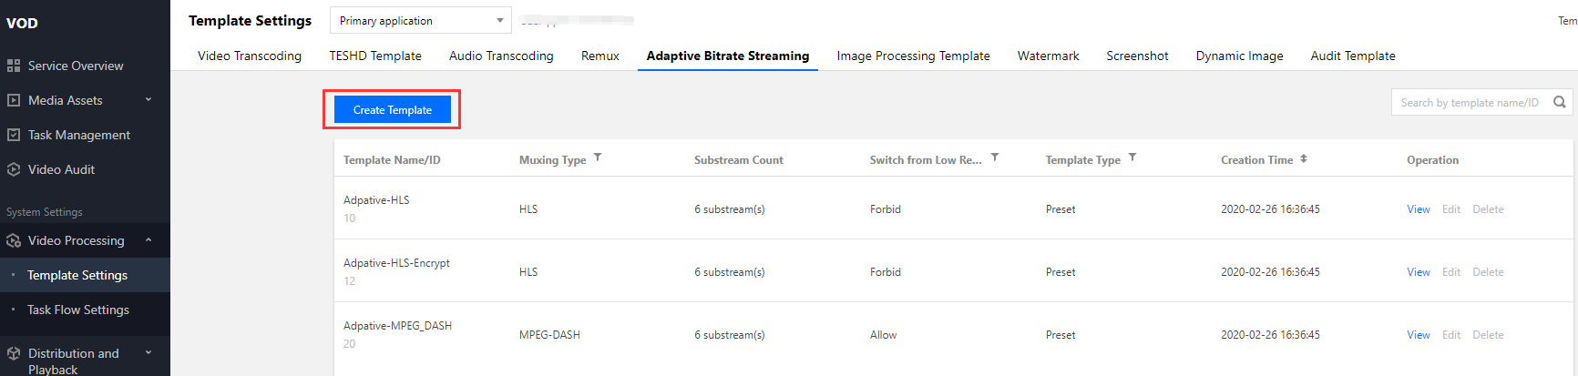The image size is (1578, 376).
Task: Open the Primary application dropdown
Action: (x=421, y=20)
